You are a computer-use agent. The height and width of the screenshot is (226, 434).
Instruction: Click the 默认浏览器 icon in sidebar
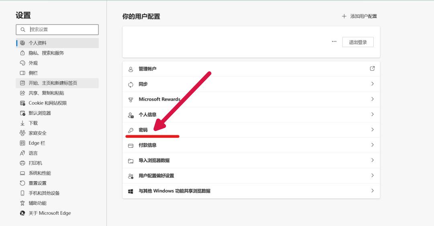click(23, 113)
